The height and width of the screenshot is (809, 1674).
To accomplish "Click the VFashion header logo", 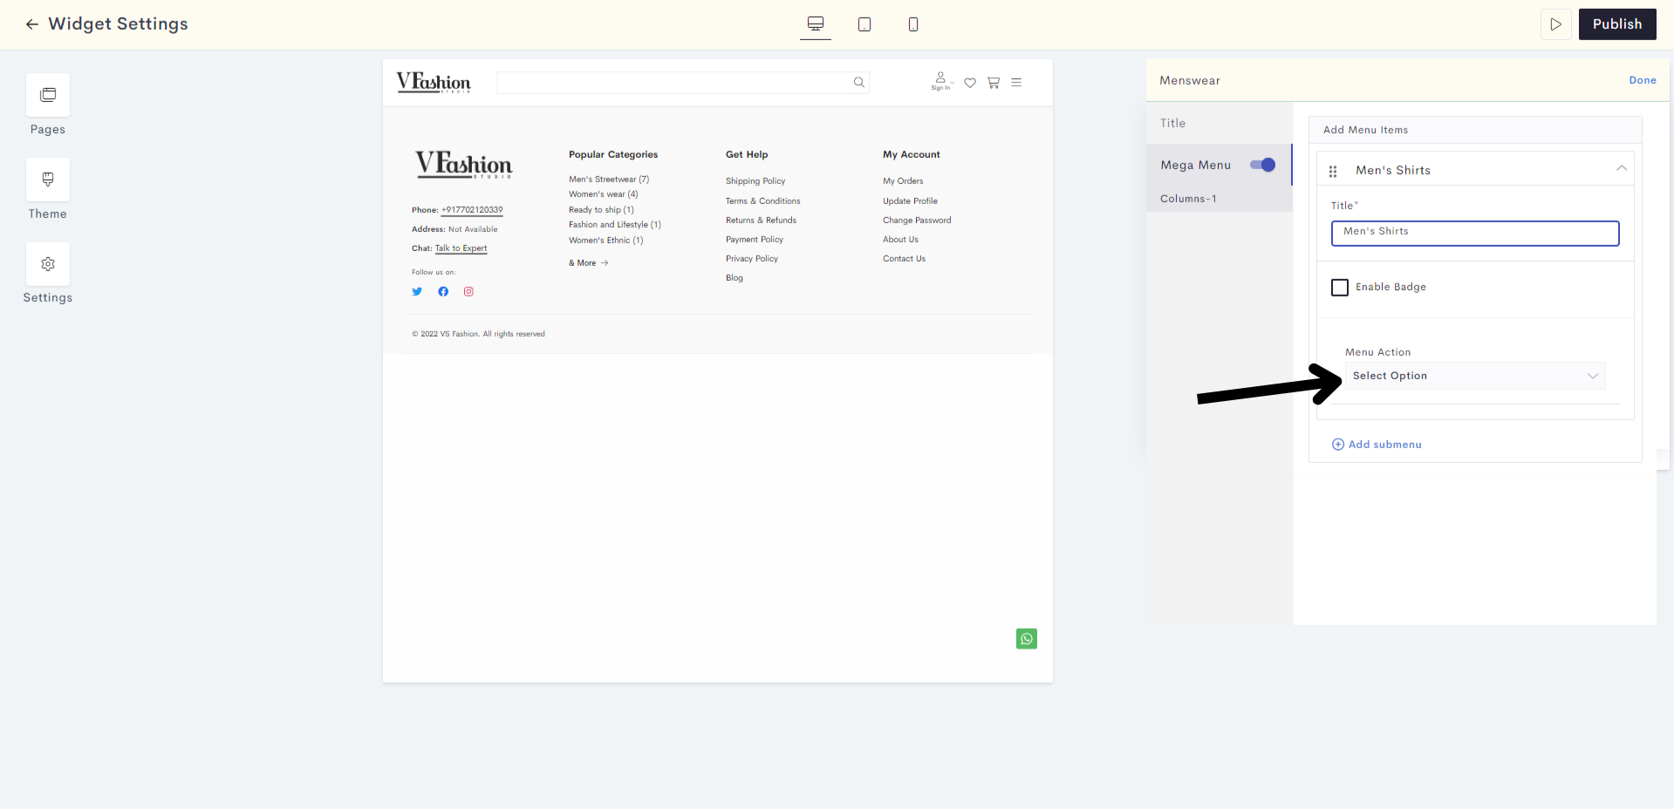I will 434,82.
